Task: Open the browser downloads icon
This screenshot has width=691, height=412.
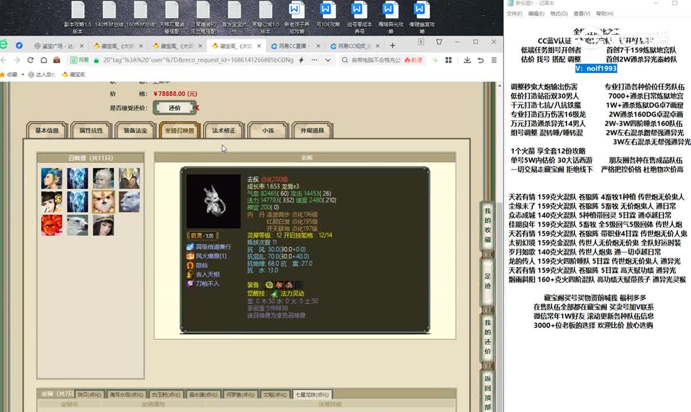Action: (x=467, y=60)
